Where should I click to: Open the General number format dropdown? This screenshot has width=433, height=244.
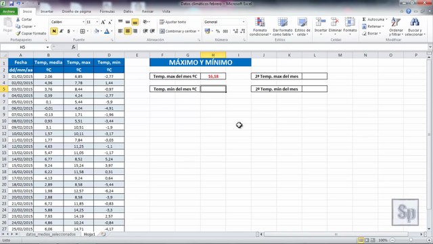(244, 22)
